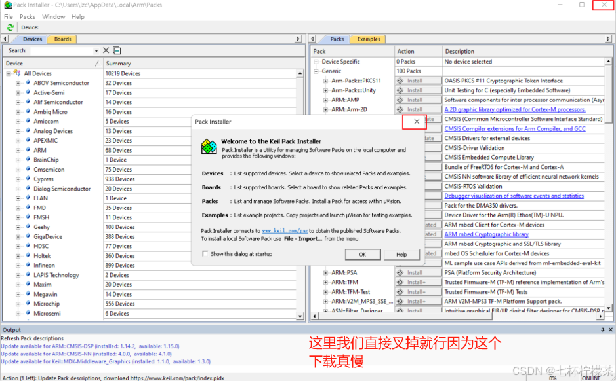Image resolution: width=616 pixels, height=381 pixels.
Task: Close the welcome dialog with X
Action: click(x=417, y=122)
